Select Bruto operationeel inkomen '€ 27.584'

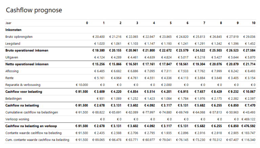click(x=249, y=51)
